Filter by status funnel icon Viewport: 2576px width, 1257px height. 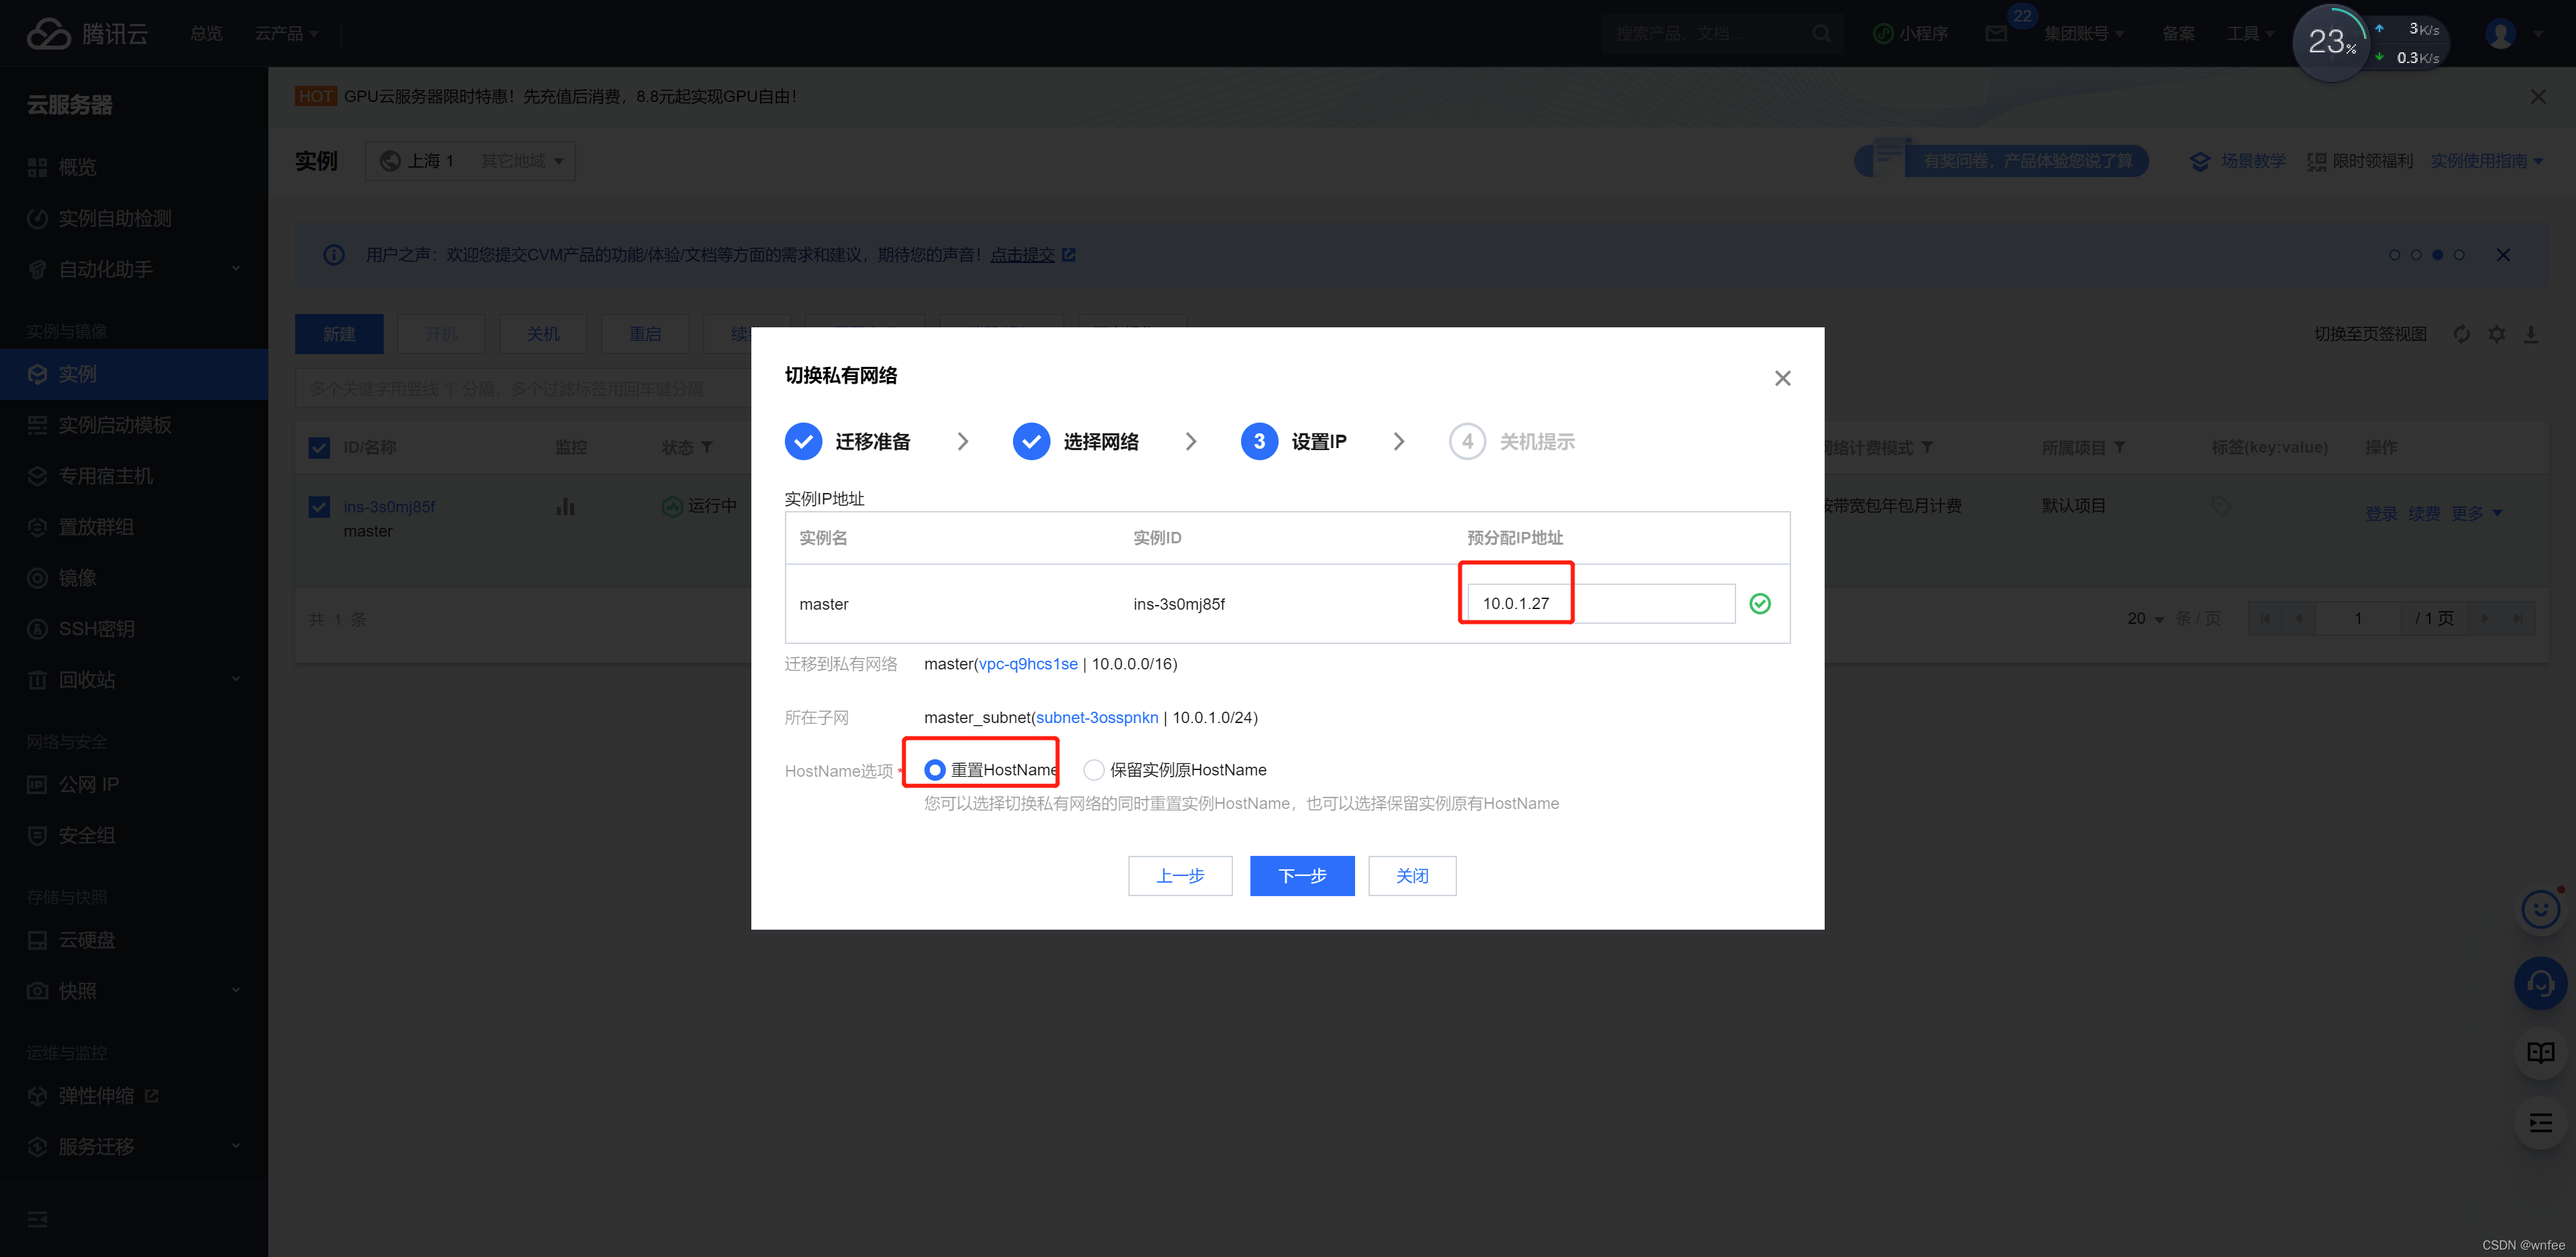(x=707, y=447)
